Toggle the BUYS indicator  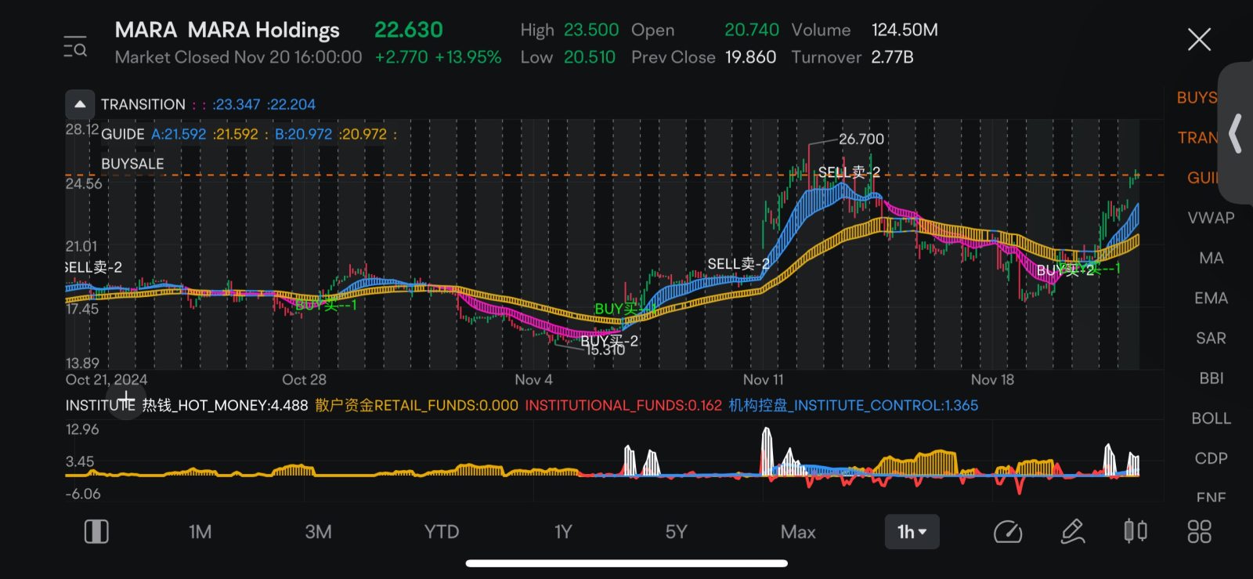click(x=1197, y=98)
